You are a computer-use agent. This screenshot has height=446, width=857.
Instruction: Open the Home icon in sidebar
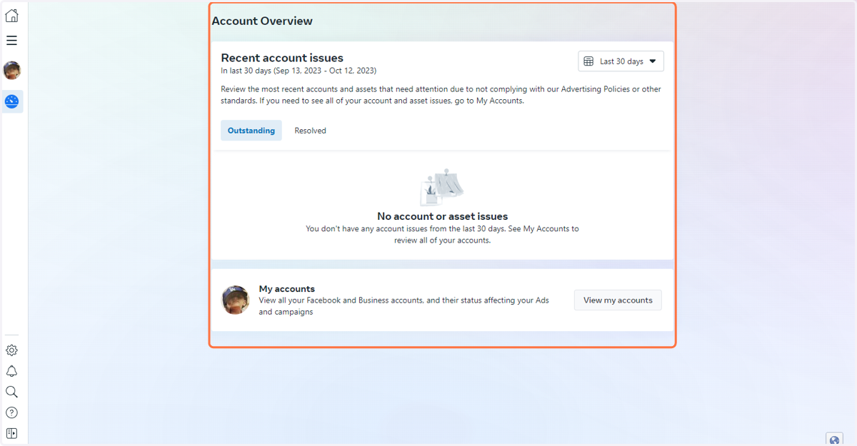(12, 16)
